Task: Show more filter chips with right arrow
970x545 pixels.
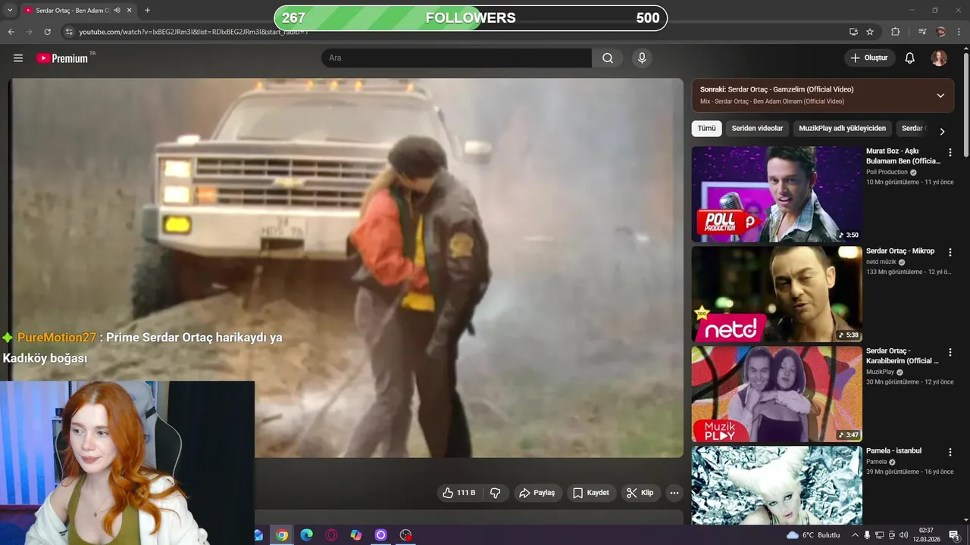Action: pos(942,131)
